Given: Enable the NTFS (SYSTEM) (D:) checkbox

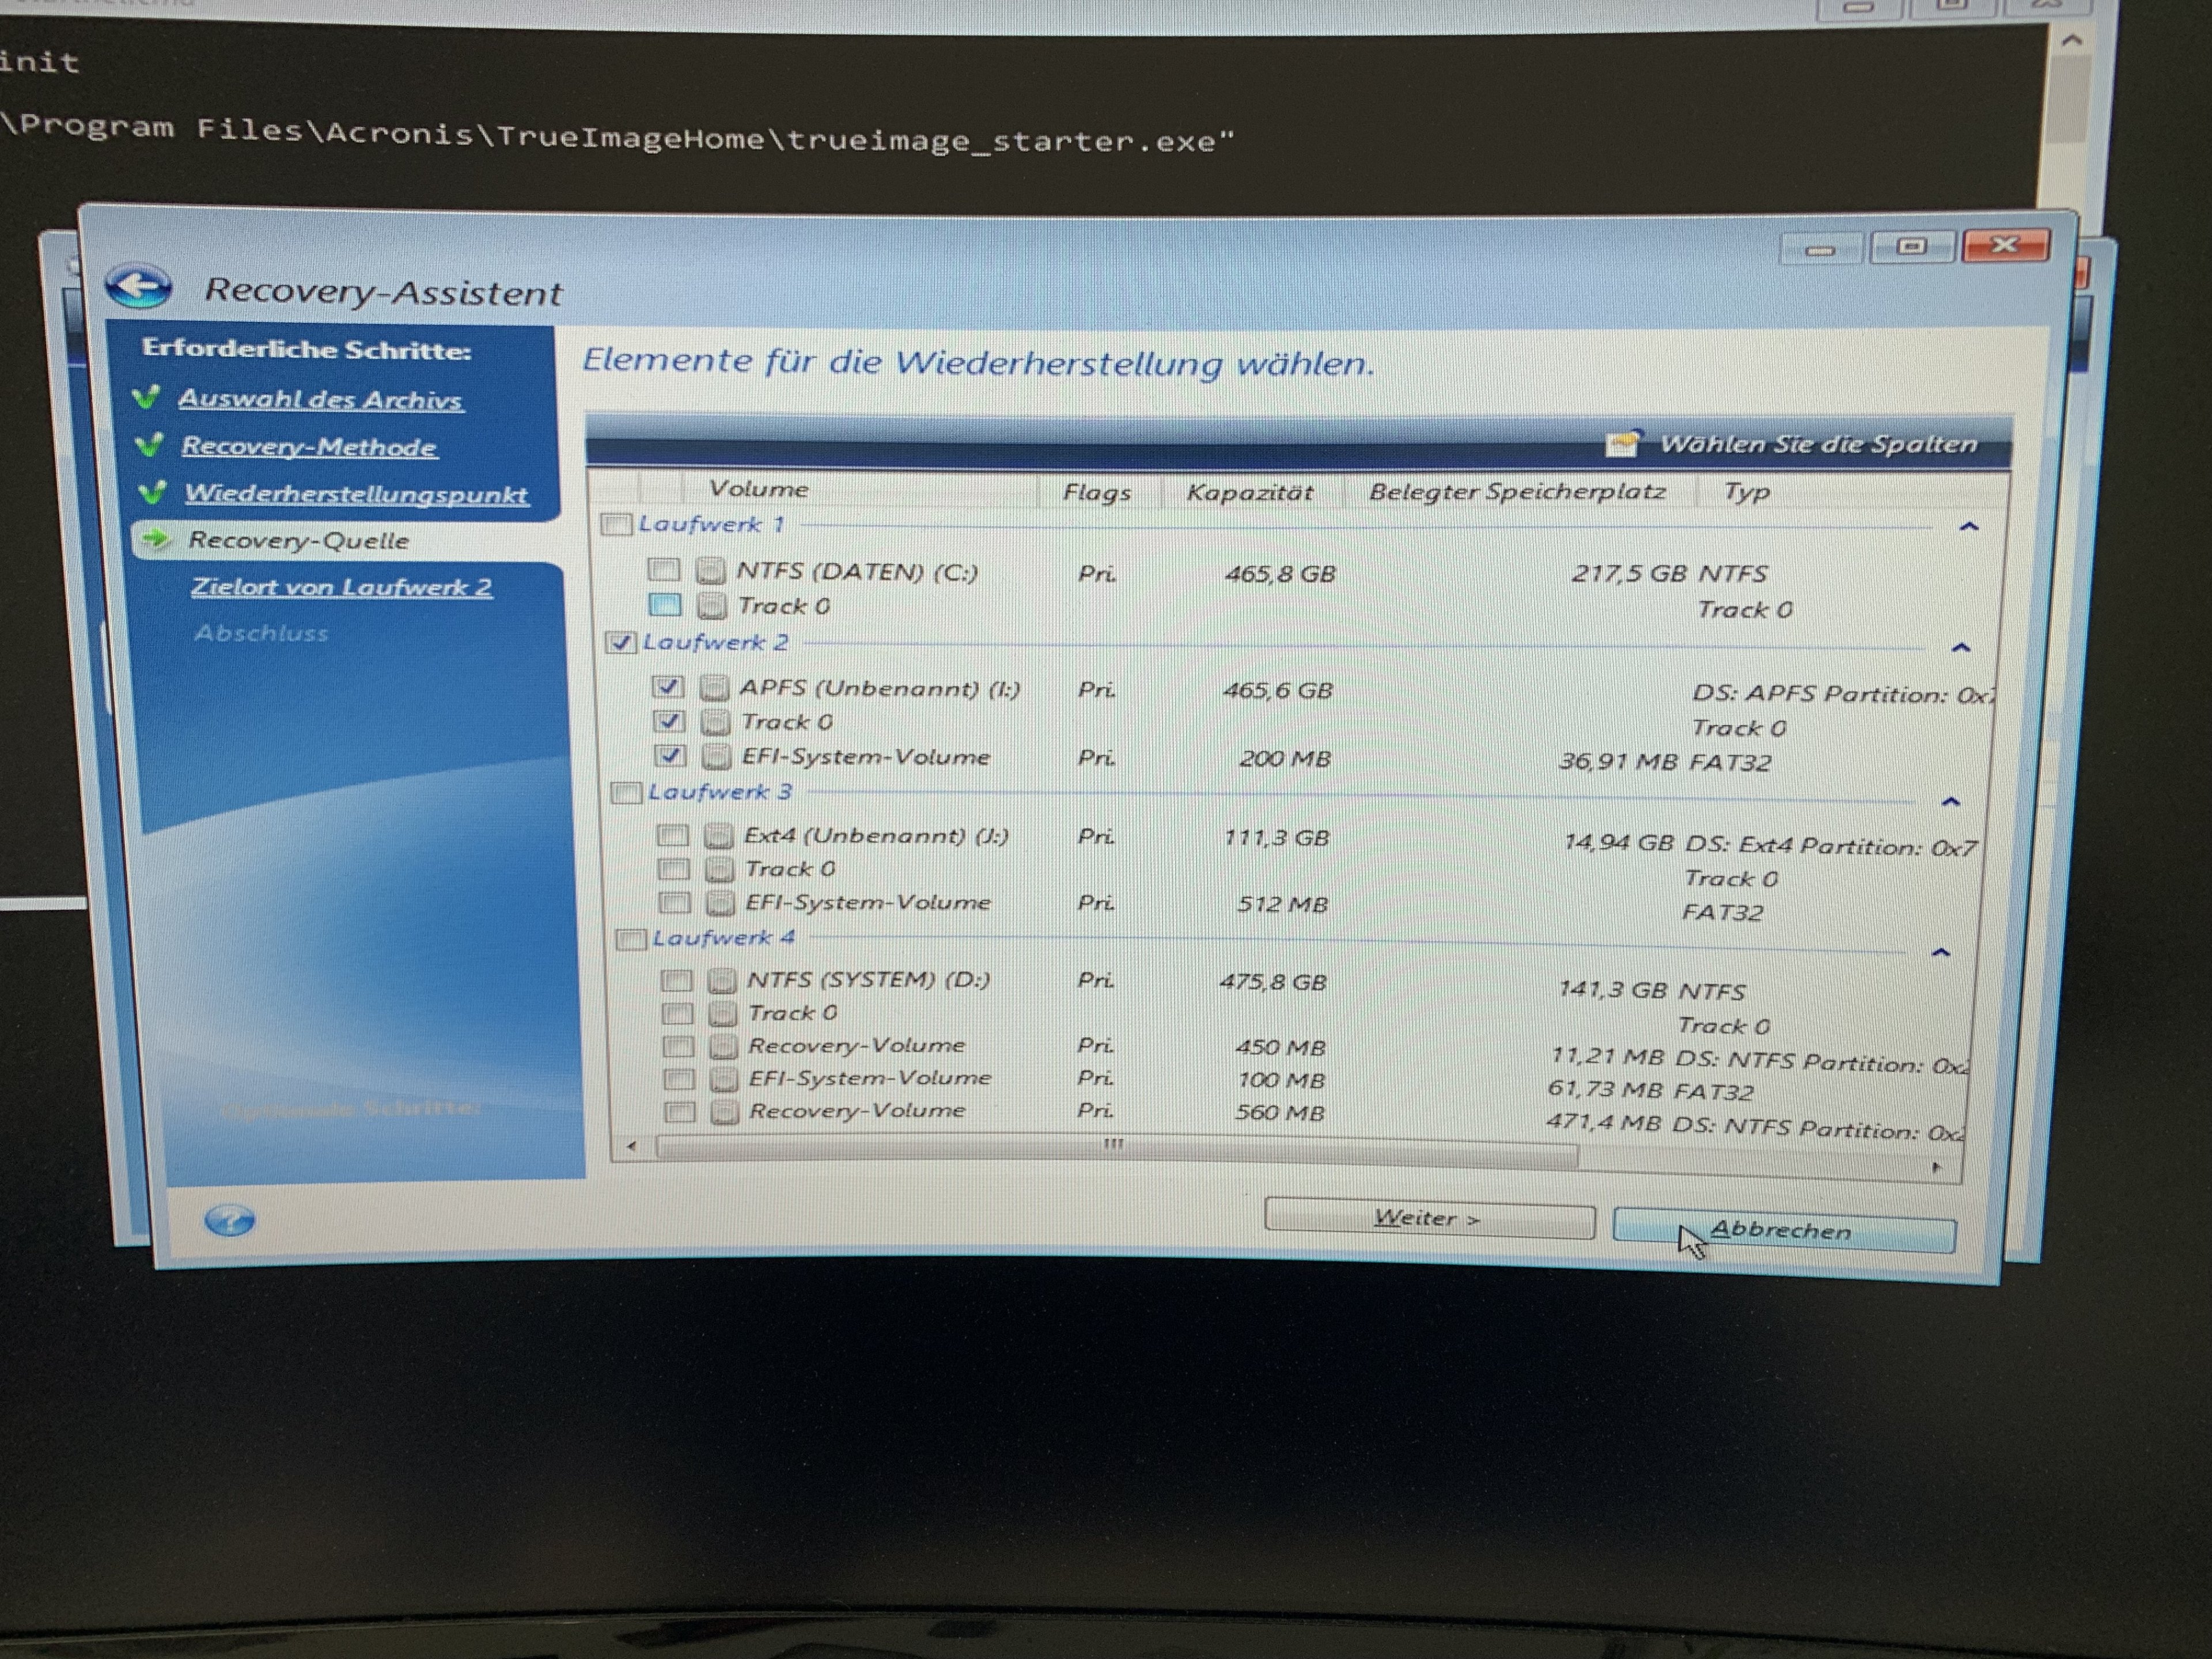Looking at the screenshot, I should [x=676, y=980].
